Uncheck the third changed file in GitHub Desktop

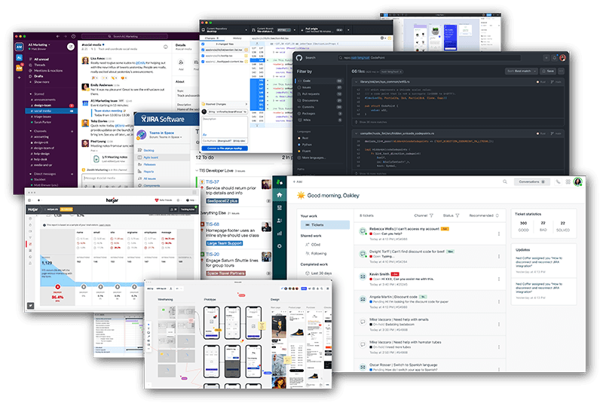(203, 61)
